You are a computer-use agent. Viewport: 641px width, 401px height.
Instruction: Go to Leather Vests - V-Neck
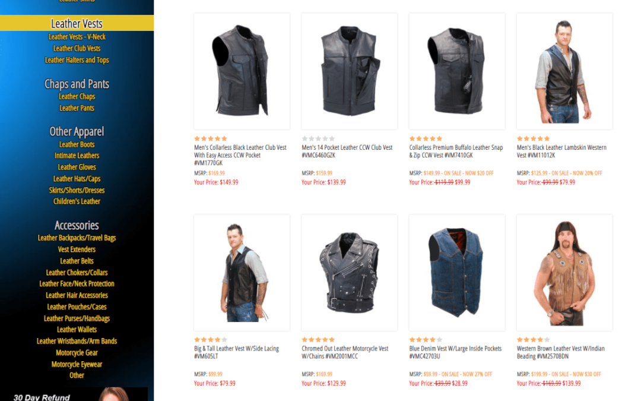coord(77,37)
